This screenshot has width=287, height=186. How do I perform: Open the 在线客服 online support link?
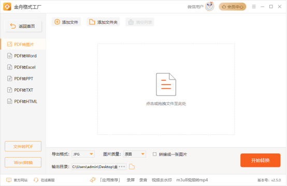coord(44,180)
